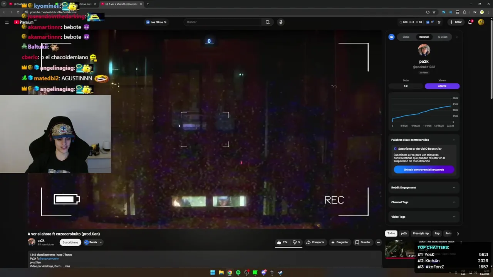Click Unlock controversial keywords button
This screenshot has height=277, width=493.
[x=424, y=170]
